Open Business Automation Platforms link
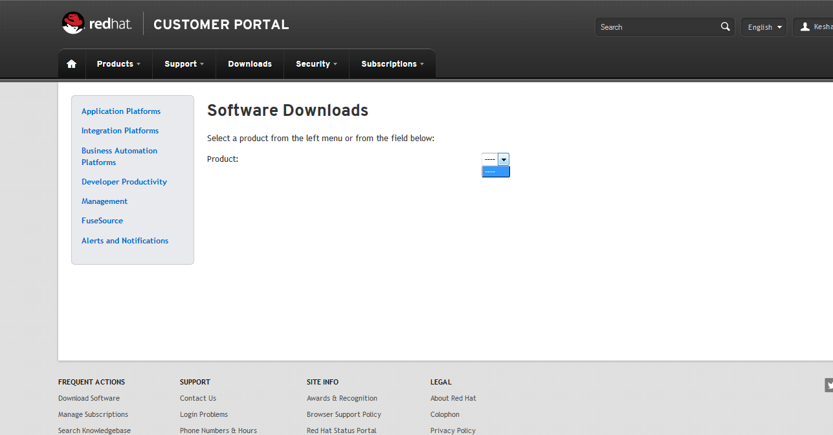Image resolution: width=833 pixels, height=435 pixels. [119, 157]
